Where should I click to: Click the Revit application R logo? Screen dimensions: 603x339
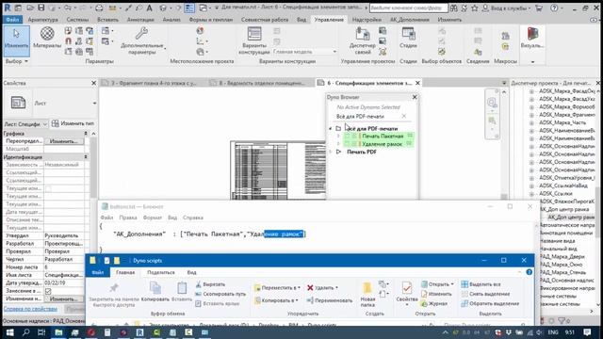(7, 8)
